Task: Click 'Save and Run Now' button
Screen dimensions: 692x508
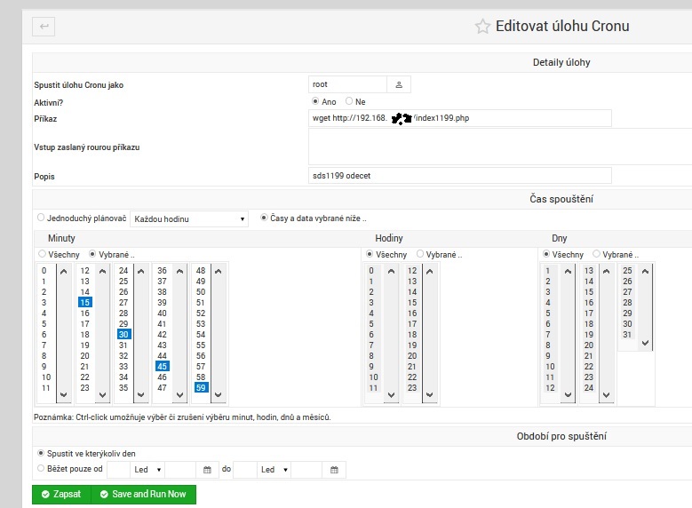Action: [x=143, y=494]
